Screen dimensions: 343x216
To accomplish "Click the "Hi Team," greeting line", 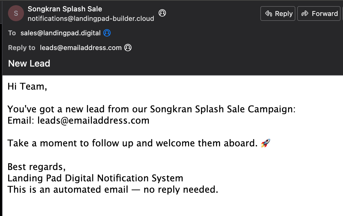I will click(27, 87).
